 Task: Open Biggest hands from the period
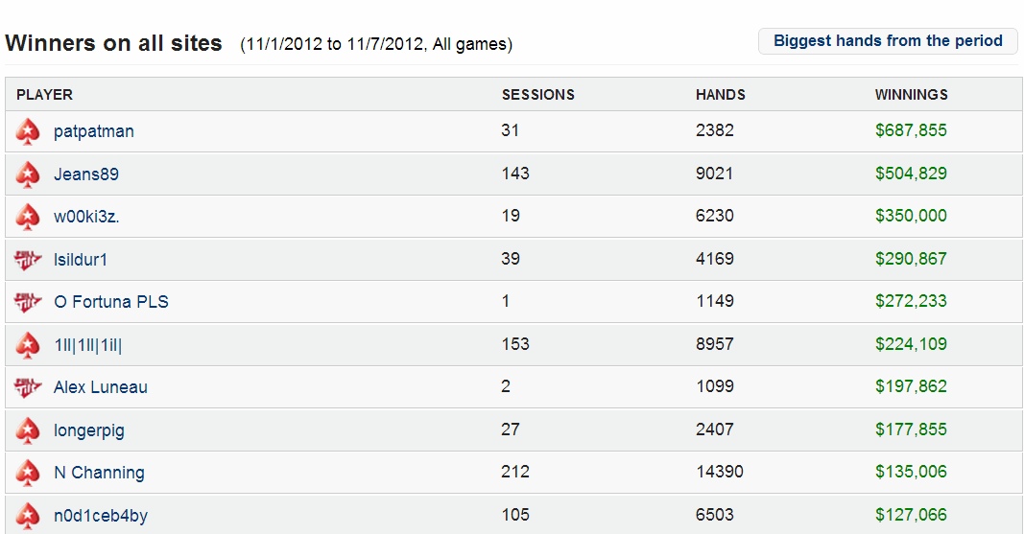coord(888,41)
